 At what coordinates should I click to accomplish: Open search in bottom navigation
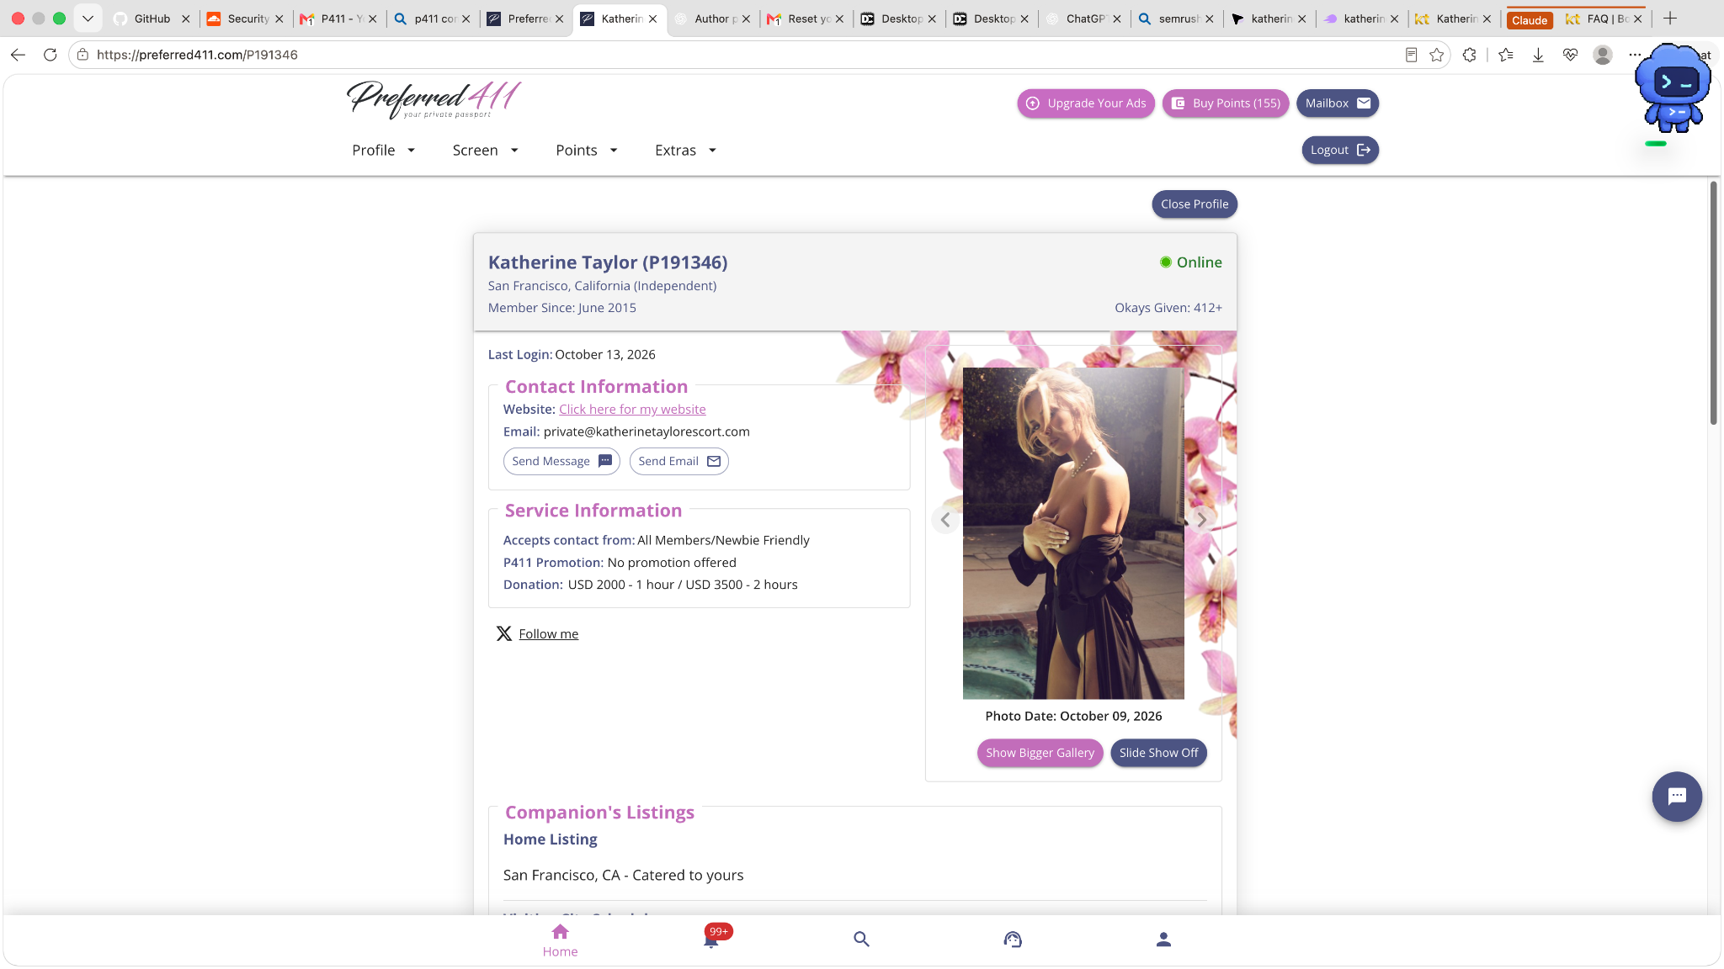click(861, 939)
